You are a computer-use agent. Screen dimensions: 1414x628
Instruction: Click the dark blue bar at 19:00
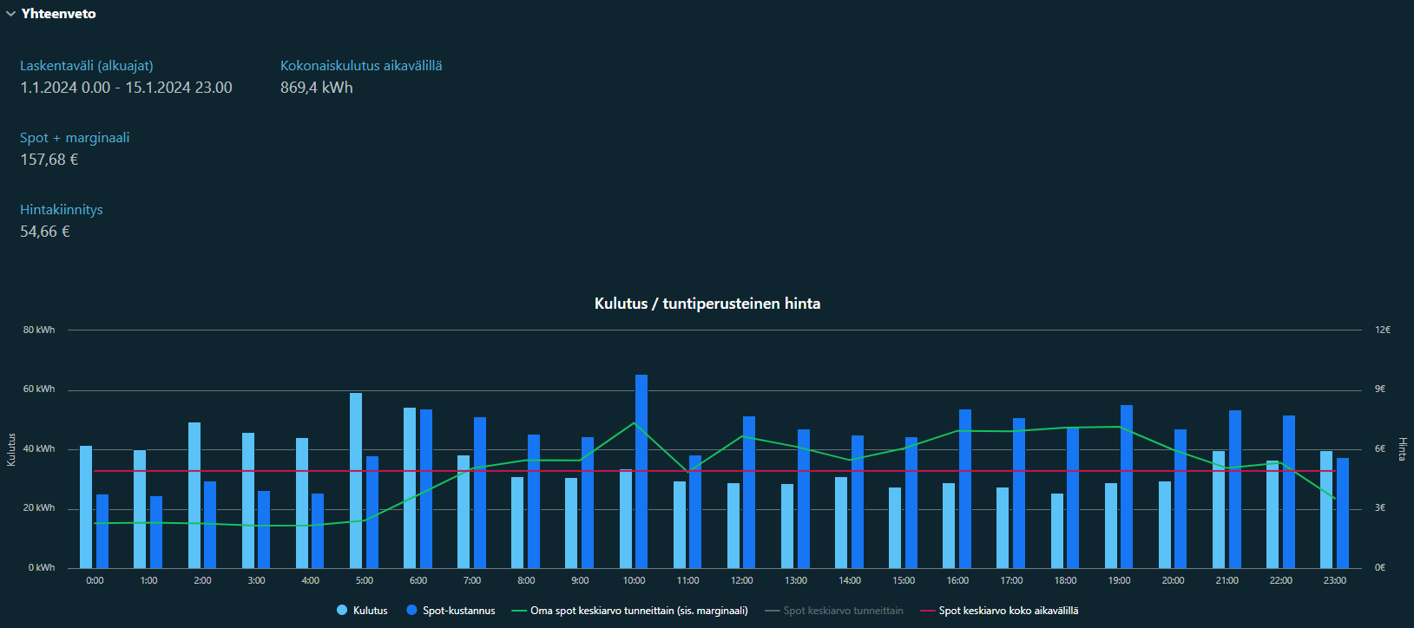1127,486
